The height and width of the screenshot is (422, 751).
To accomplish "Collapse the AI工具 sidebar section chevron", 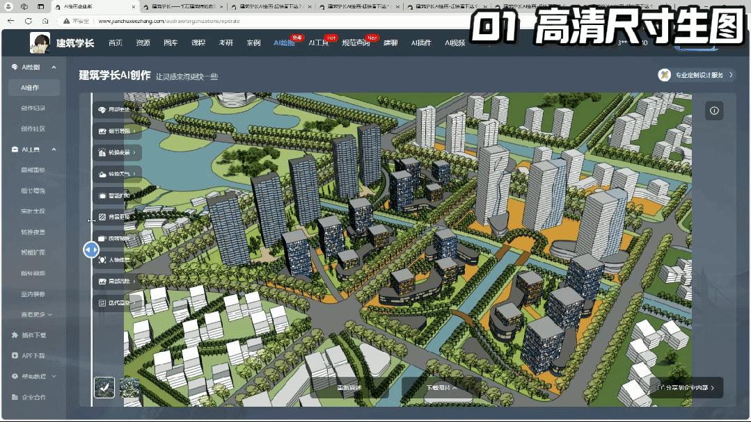I will click(54, 149).
